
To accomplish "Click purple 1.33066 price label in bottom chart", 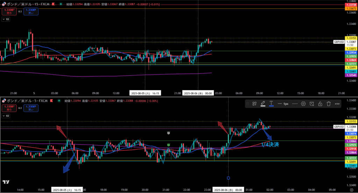I will (x=351, y=141).
